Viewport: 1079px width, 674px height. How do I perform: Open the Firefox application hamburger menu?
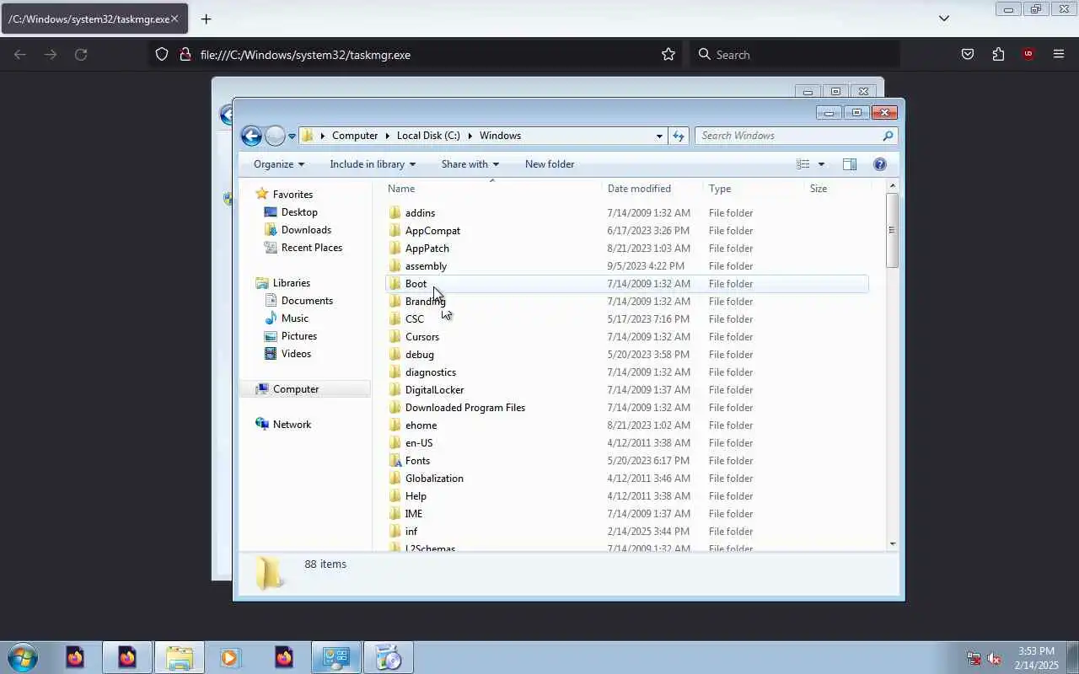[x=1059, y=55]
